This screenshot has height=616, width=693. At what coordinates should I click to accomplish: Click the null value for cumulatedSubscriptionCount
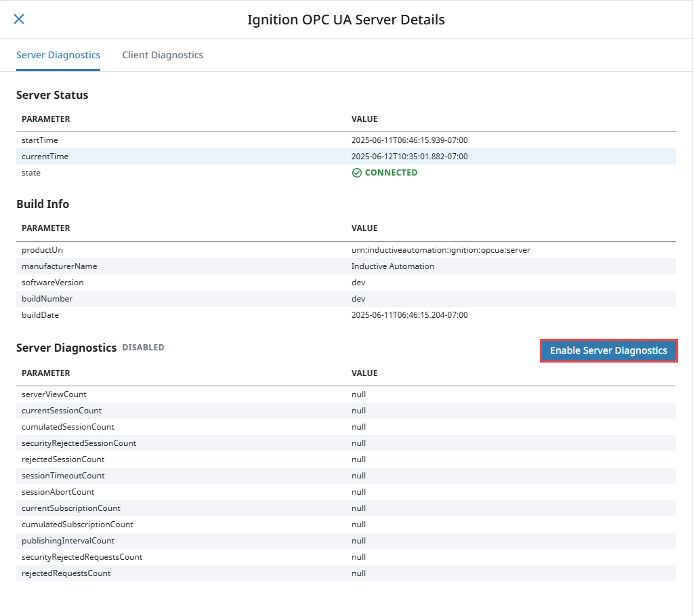pyautogui.click(x=358, y=525)
